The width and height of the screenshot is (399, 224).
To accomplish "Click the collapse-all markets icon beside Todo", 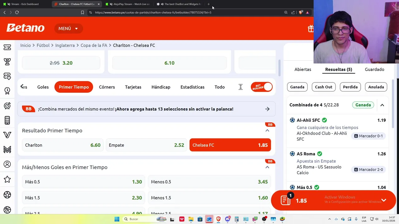I will [x=240, y=87].
